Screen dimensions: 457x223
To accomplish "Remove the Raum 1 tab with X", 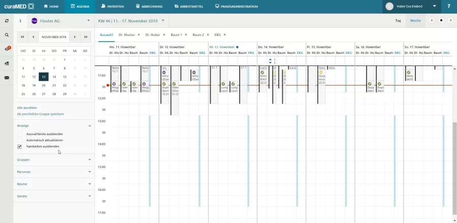I will 186,35.
